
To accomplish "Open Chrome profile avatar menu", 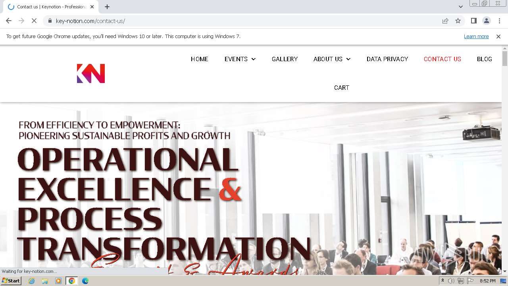I will [x=486, y=21].
